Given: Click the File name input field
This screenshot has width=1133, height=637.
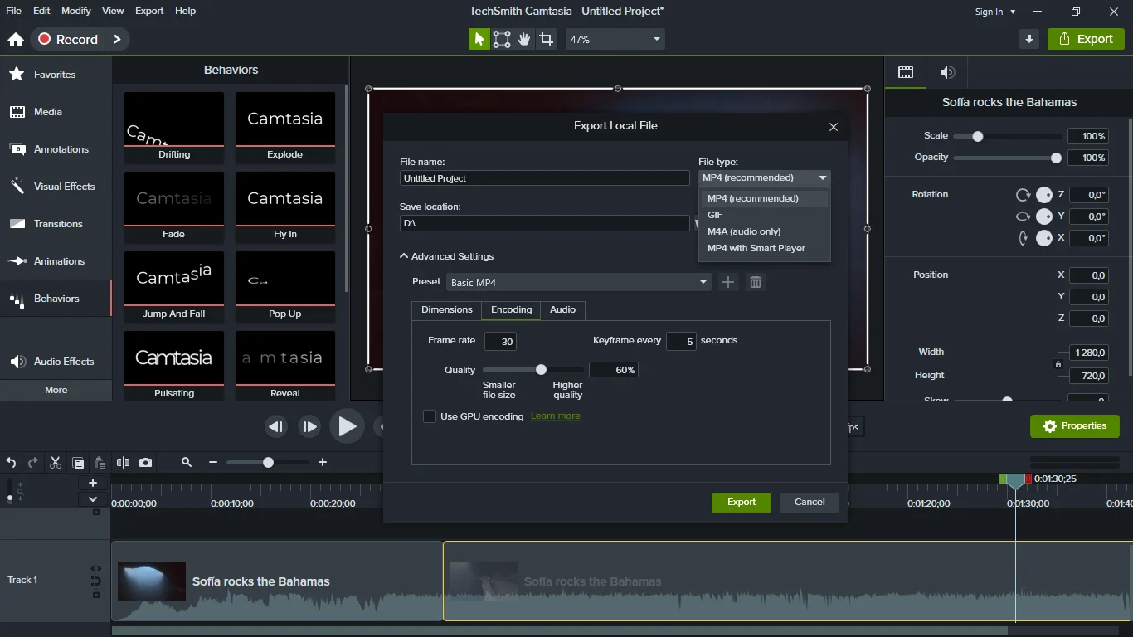Looking at the screenshot, I should (544, 178).
